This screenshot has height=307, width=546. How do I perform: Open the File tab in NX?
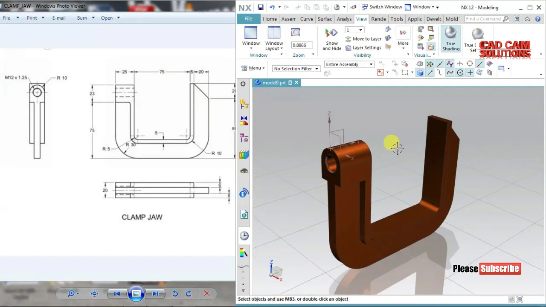point(248,19)
